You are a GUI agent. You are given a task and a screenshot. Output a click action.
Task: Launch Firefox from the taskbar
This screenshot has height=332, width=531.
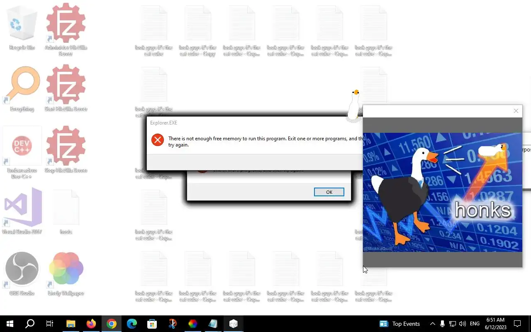point(91,324)
